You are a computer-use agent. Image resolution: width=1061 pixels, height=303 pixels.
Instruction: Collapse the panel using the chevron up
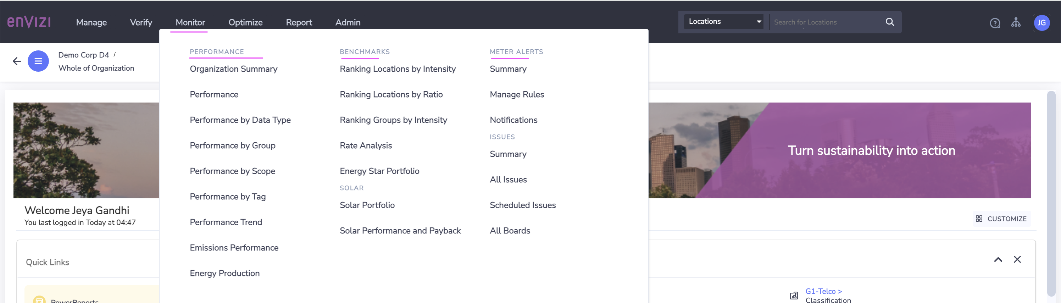click(x=998, y=259)
